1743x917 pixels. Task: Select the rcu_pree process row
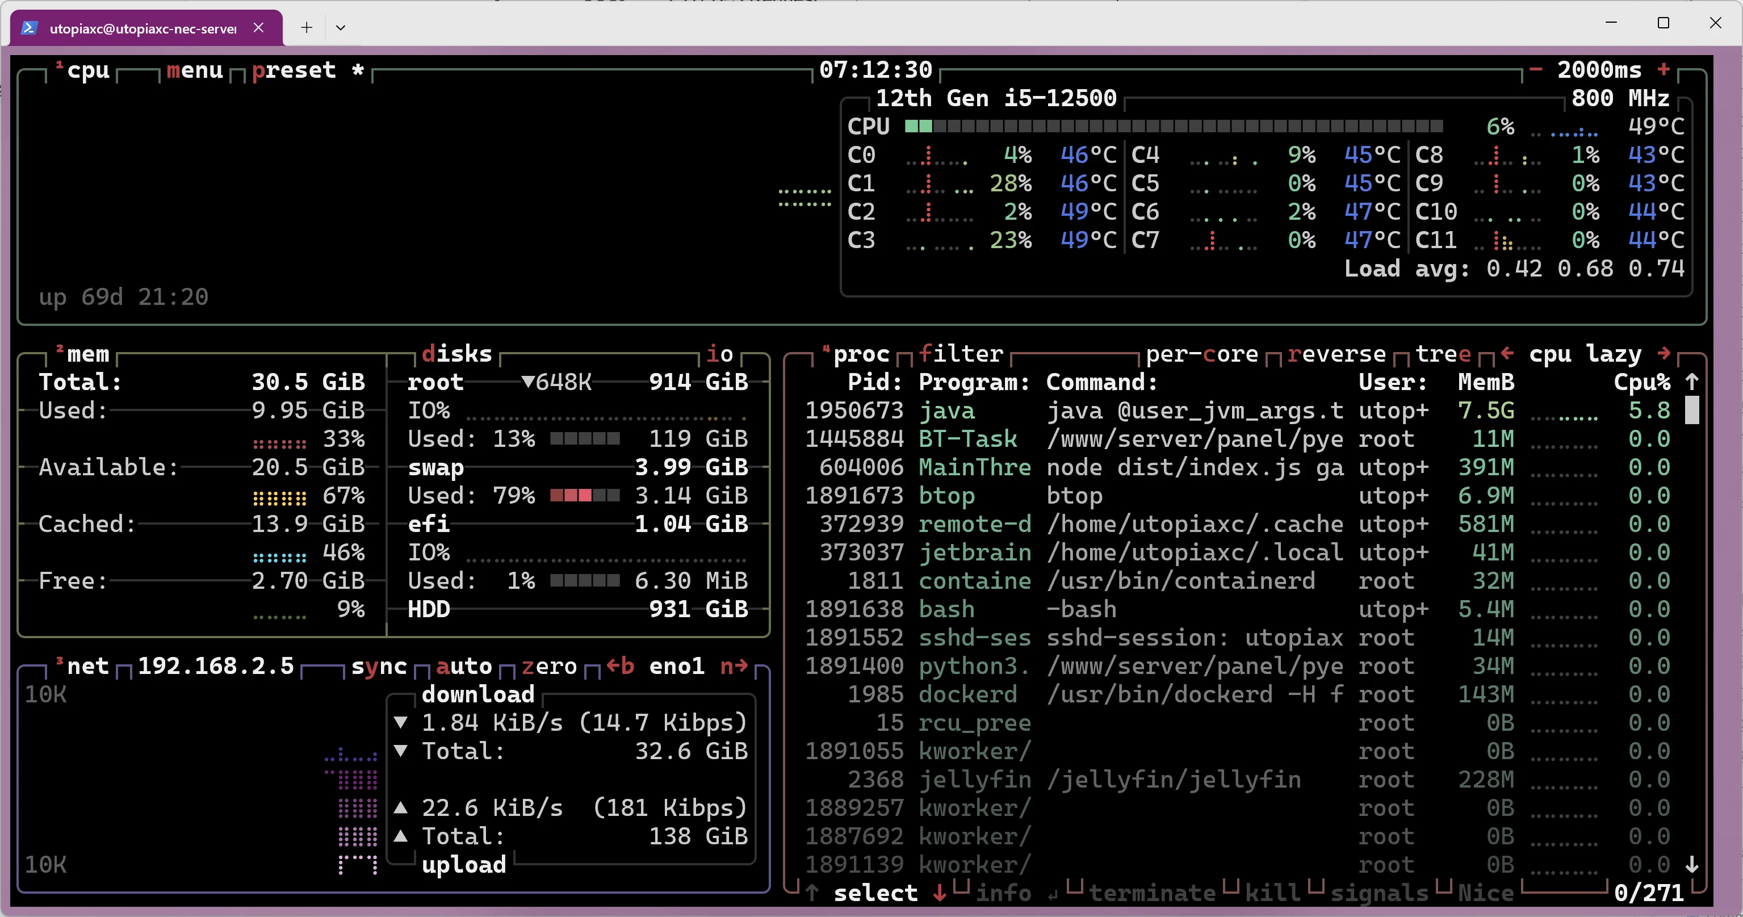click(x=1238, y=723)
